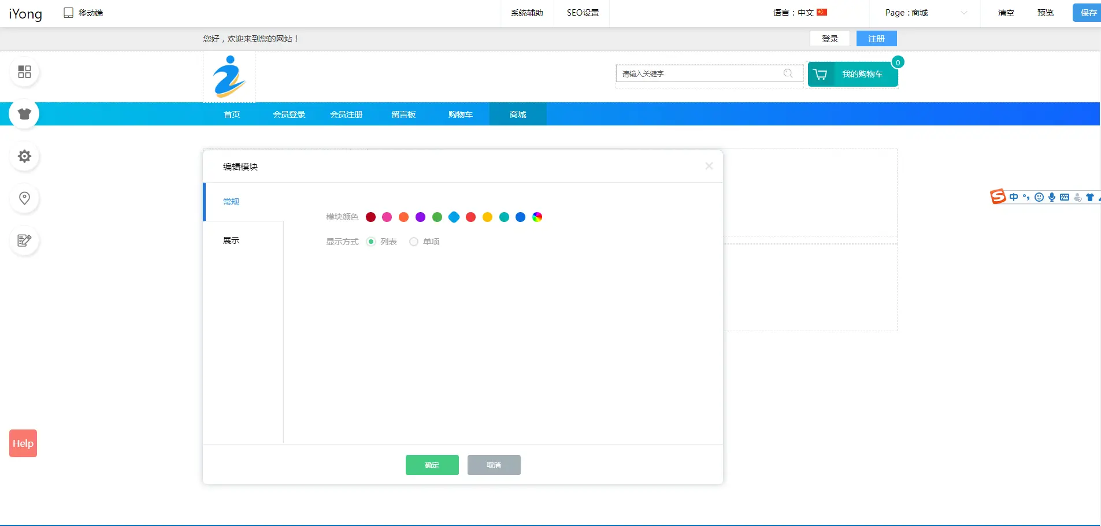
Task: Click the shirt theme icon in sidebar
Action: [24, 114]
